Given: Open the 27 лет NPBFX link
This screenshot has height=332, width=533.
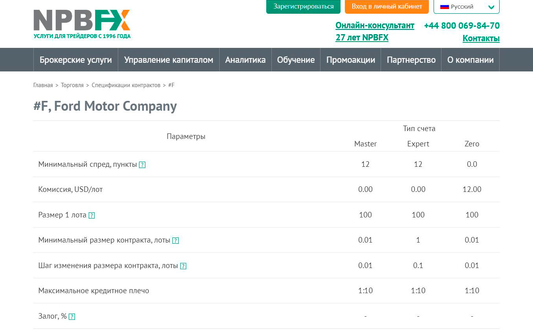Looking at the screenshot, I should pos(362,38).
